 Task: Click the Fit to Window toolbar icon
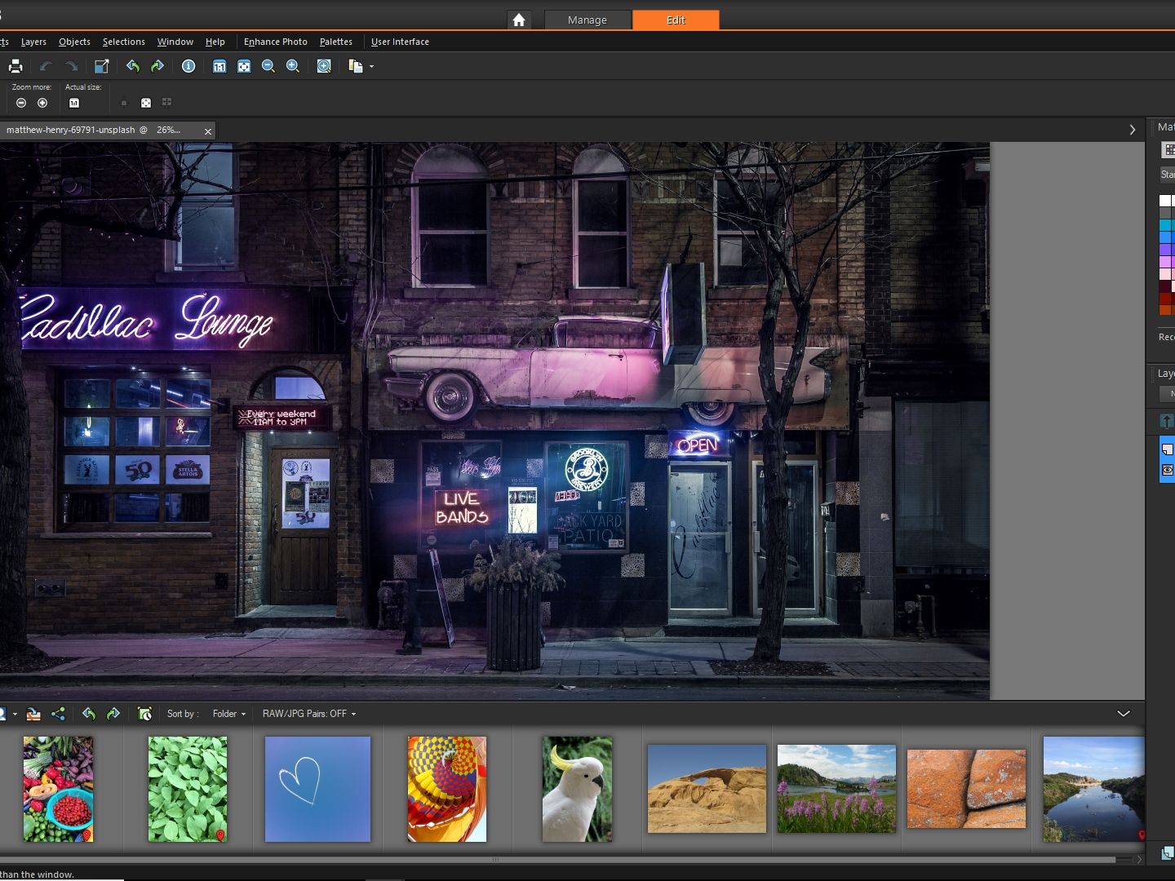244,66
